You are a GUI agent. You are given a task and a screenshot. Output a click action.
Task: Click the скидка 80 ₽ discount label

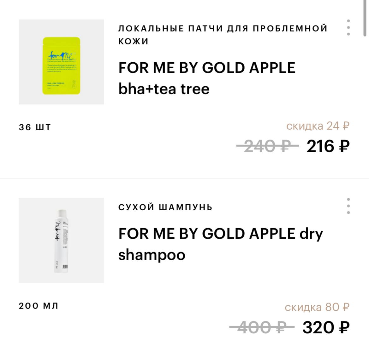[317, 307]
